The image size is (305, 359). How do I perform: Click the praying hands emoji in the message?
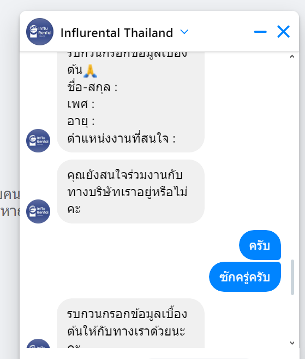click(91, 70)
